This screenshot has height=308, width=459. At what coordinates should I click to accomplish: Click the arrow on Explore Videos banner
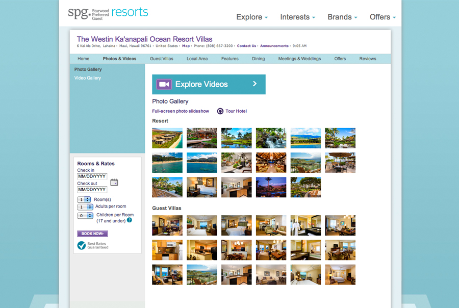(x=254, y=84)
